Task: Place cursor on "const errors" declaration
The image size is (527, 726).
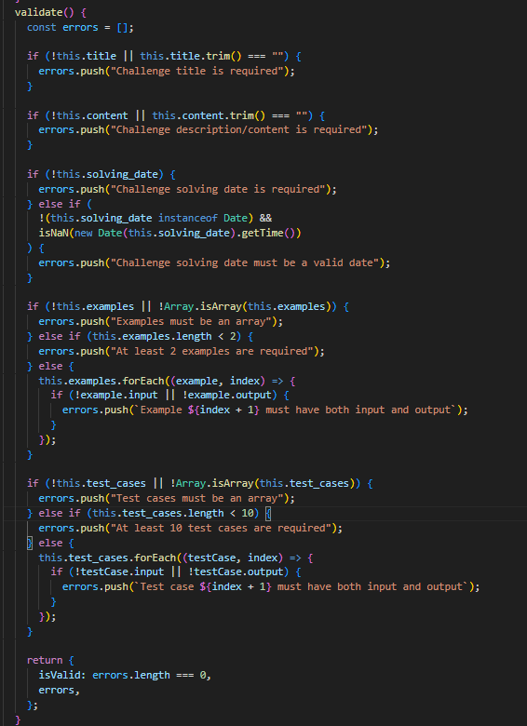Action: [62, 27]
